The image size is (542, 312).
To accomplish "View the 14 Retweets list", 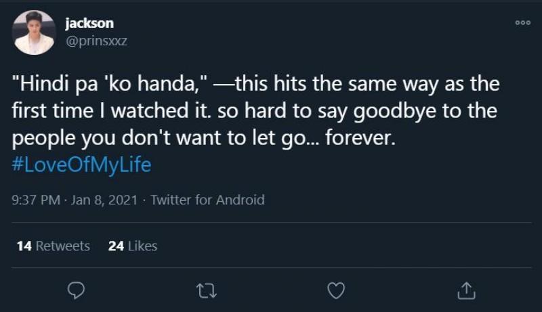I will tap(53, 246).
